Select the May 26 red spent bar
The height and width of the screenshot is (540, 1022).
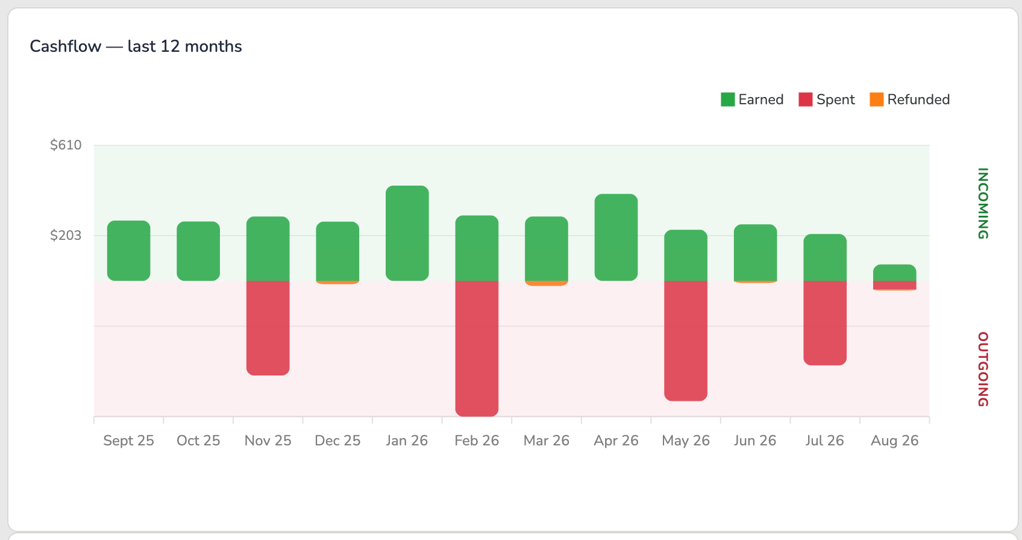point(686,341)
